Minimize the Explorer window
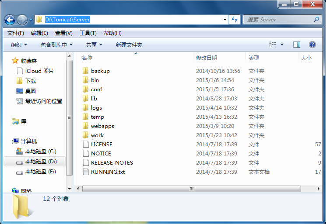Image resolution: width=326 pixels, height=224 pixels. 284,4
